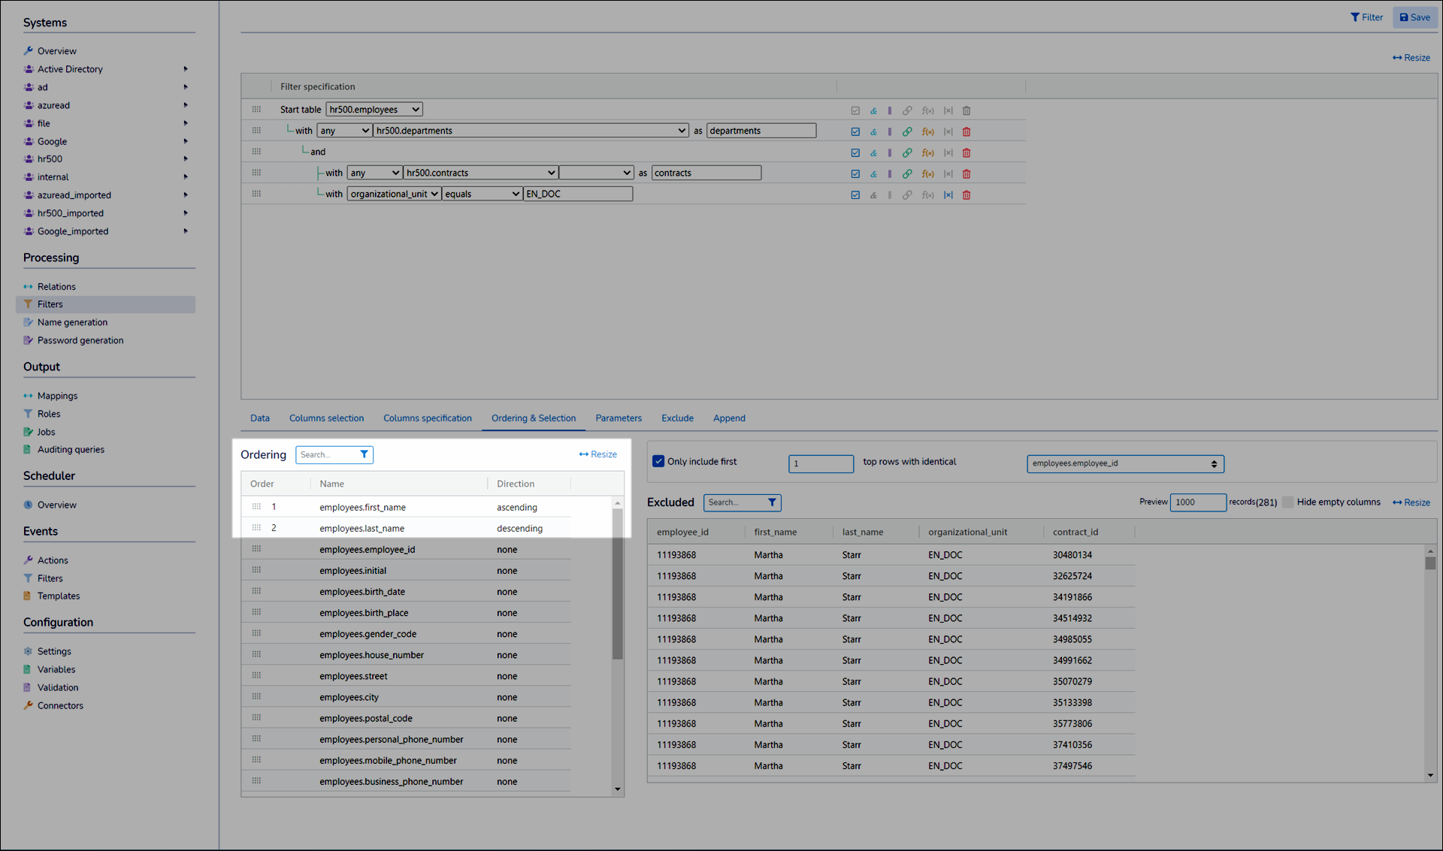Click the funnel icon in Ordering search
The width and height of the screenshot is (1443, 851).
tap(364, 454)
